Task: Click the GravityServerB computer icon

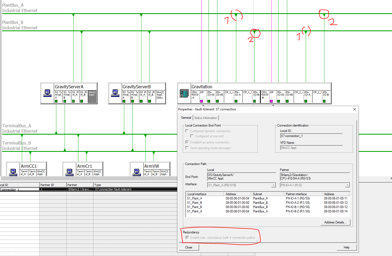Action: tap(115, 93)
